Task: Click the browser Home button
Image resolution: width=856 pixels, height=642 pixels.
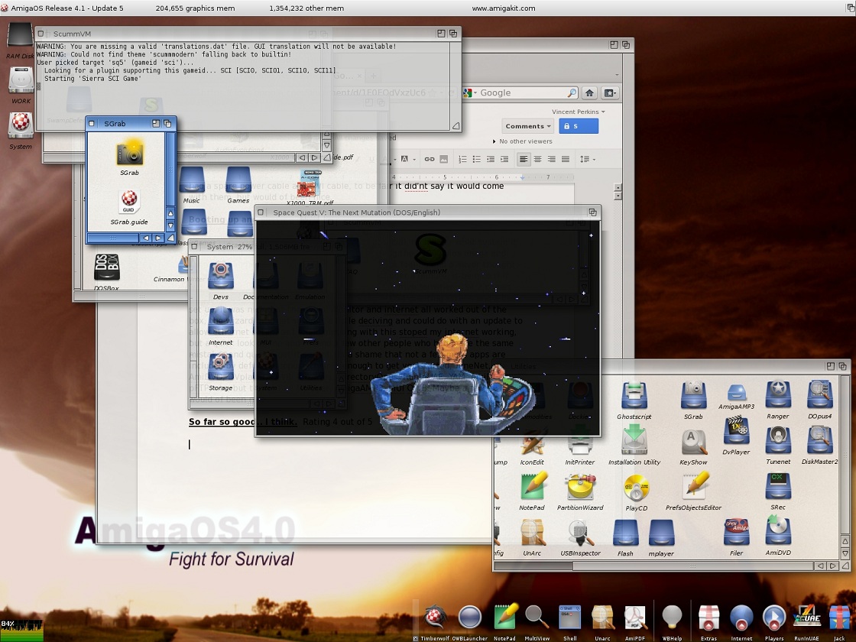Action: 589,92
